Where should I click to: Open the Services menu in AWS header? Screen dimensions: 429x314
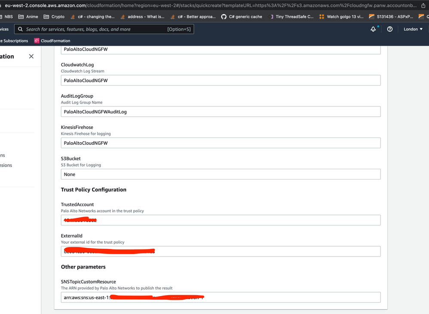[x=4, y=29]
